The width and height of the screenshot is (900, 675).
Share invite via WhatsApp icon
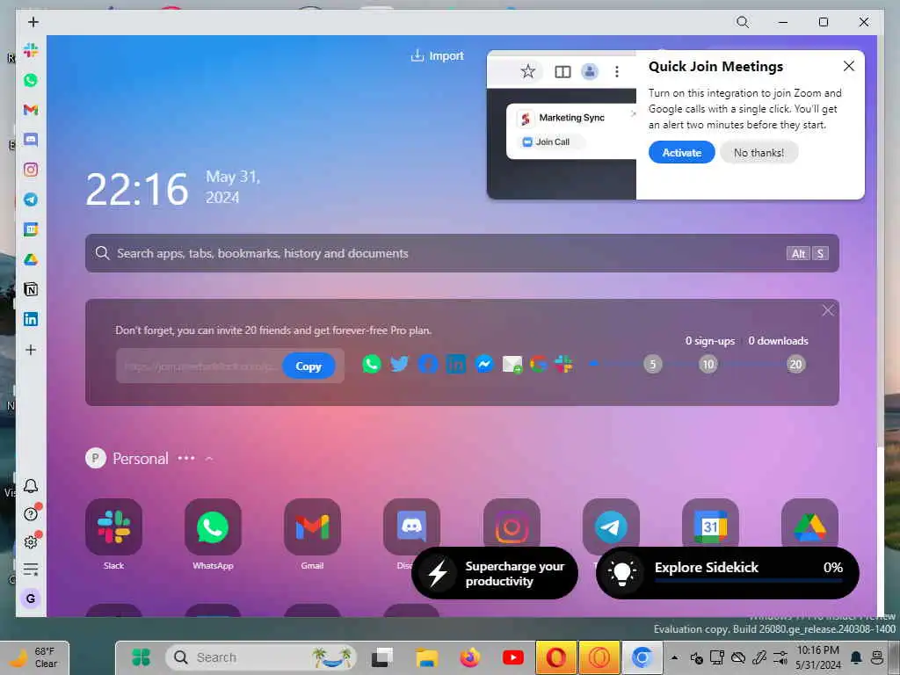(x=372, y=364)
